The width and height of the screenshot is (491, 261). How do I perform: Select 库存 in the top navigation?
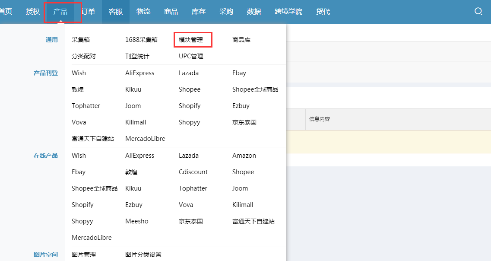[199, 12]
